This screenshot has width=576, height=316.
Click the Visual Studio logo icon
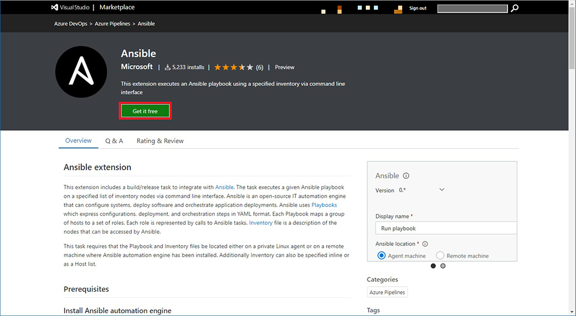coord(54,7)
